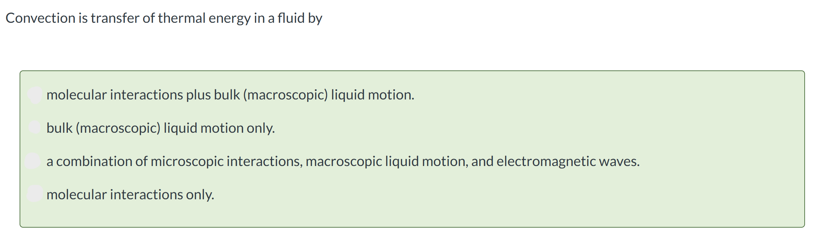819x235 pixels.
Task: Click 'liquid motion.' at end of first option
Action: point(373,95)
